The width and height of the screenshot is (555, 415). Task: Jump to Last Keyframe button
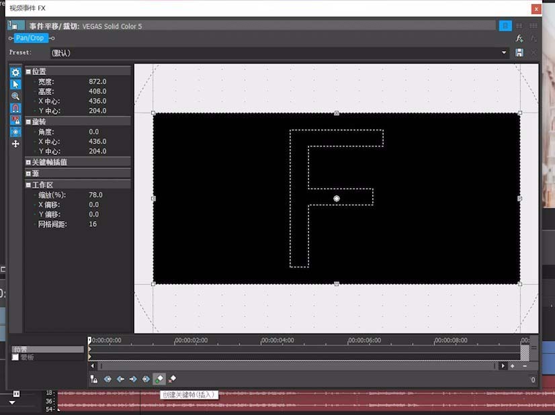146,379
